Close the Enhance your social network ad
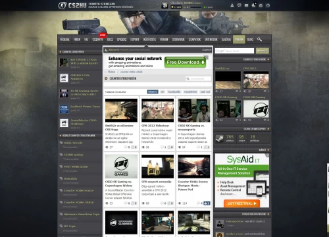The height and width of the screenshot is (237, 329). [x=207, y=57]
